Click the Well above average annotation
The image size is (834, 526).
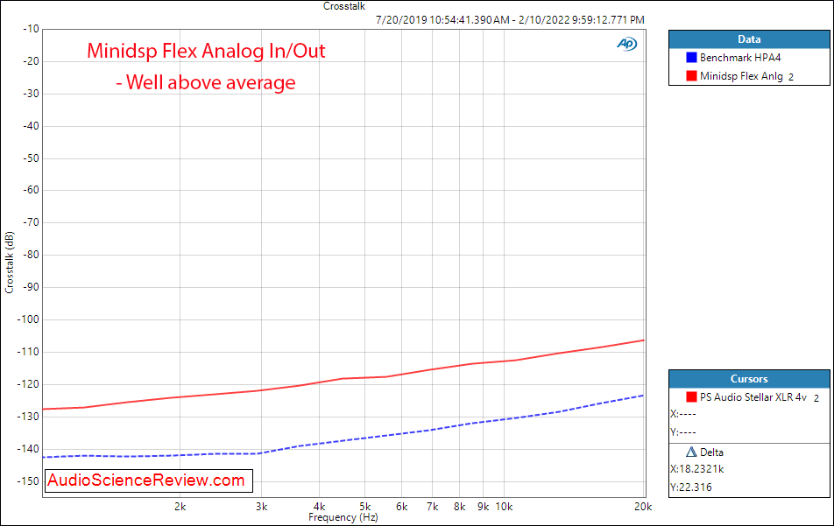[206, 83]
